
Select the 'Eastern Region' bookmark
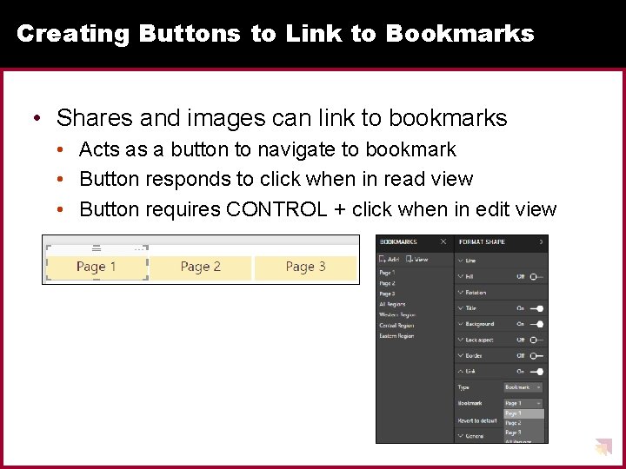(396, 336)
